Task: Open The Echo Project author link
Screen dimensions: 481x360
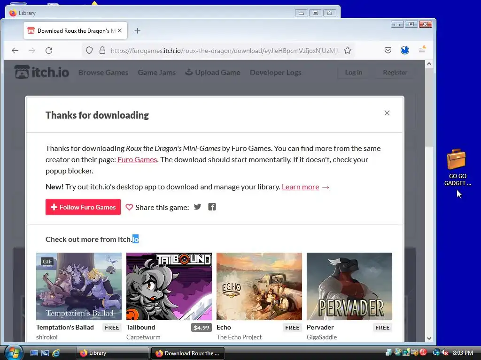Action: click(x=239, y=337)
